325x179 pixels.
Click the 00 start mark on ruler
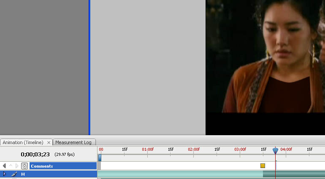[x=101, y=150]
